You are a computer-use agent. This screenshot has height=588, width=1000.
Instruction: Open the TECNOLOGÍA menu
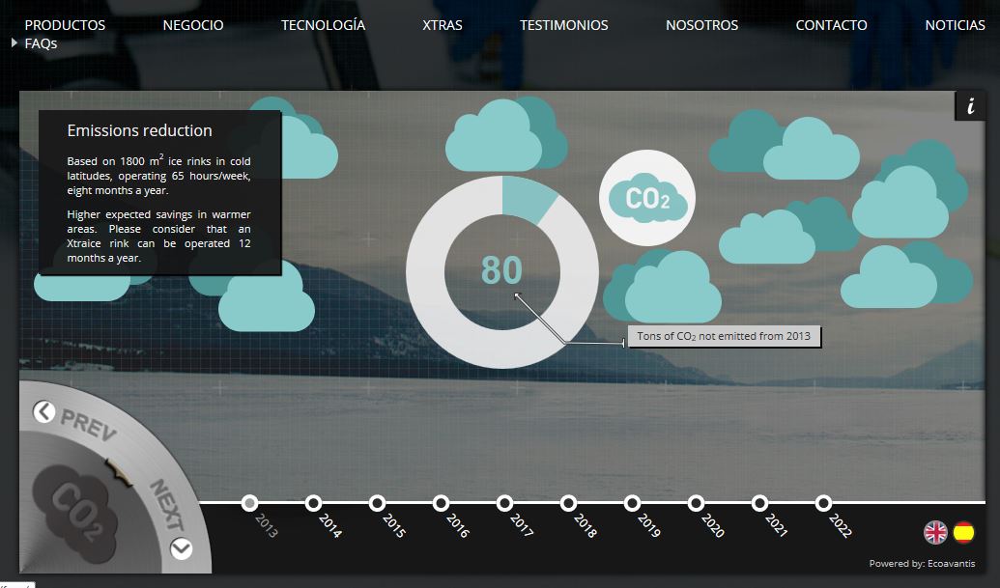323,25
